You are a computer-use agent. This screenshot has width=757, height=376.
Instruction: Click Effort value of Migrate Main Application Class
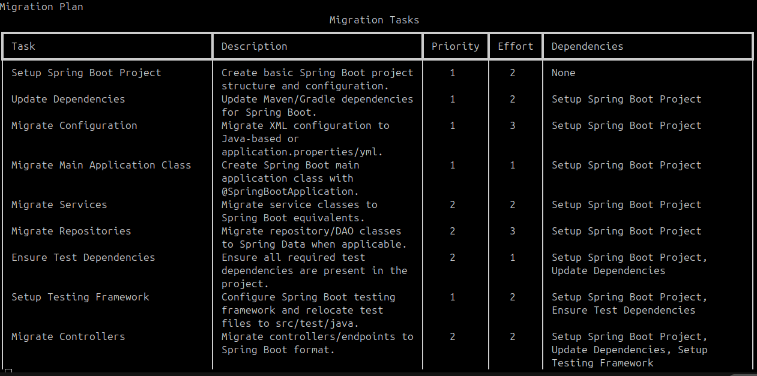pos(513,165)
